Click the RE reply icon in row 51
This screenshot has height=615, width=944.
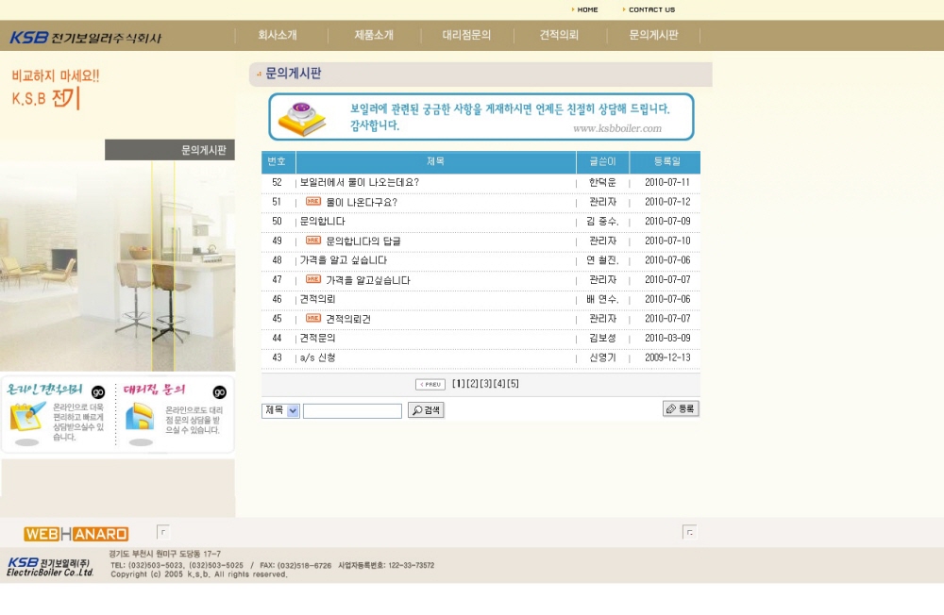(313, 202)
